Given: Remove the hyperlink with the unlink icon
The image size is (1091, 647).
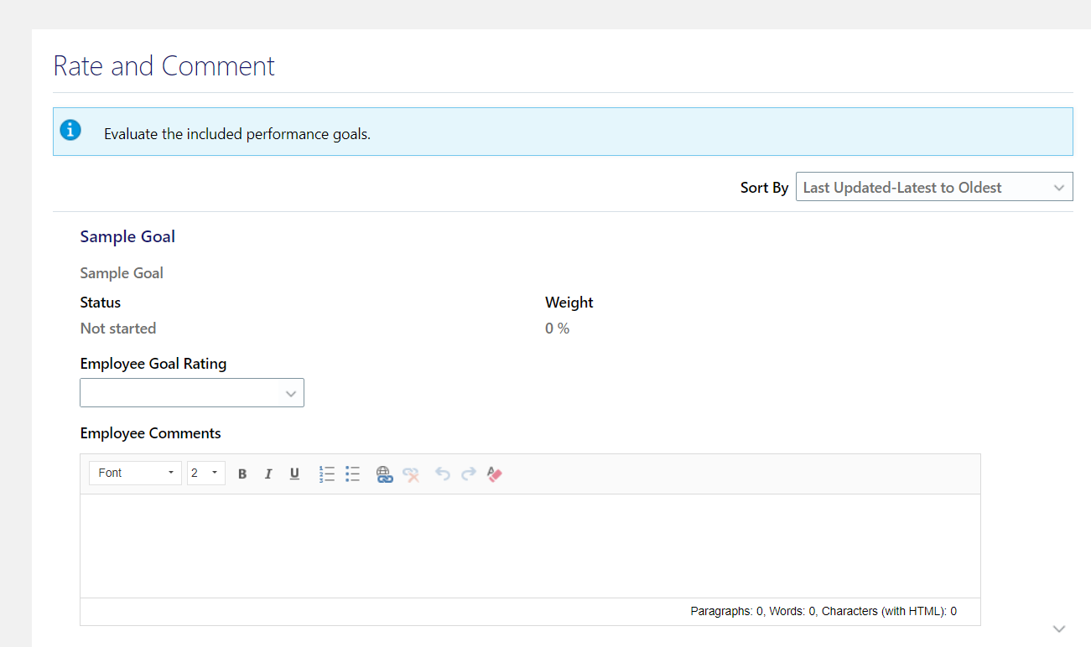Looking at the screenshot, I should 411,474.
